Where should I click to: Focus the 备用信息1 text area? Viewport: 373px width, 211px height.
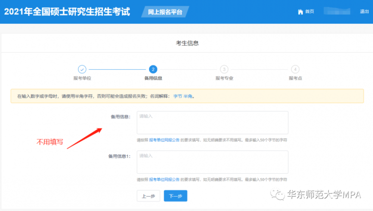[x=212, y=162]
